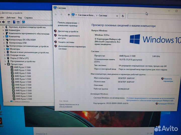
Task: Click scan hardware monitor icon in toolbar
Action: 23,22
